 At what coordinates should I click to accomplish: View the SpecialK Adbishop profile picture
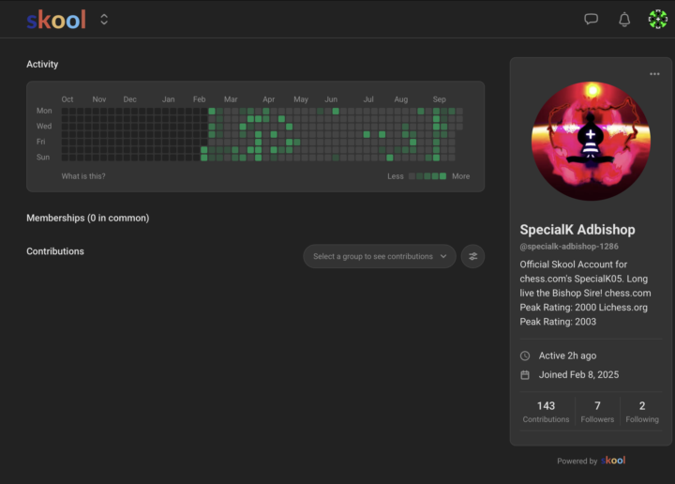coord(591,142)
